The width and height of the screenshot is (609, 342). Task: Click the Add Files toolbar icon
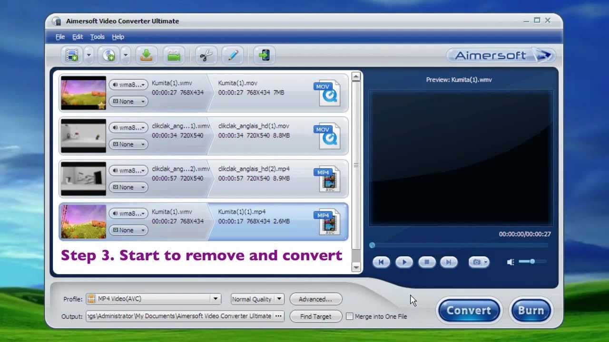(72, 55)
